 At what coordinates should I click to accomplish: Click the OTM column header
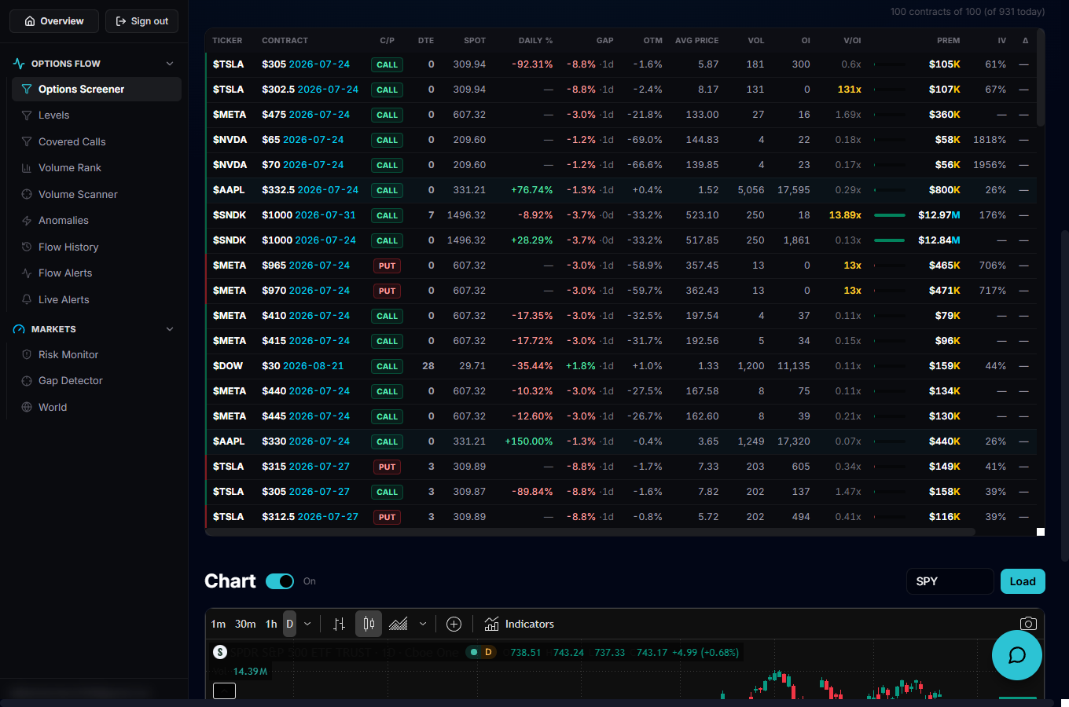652,40
